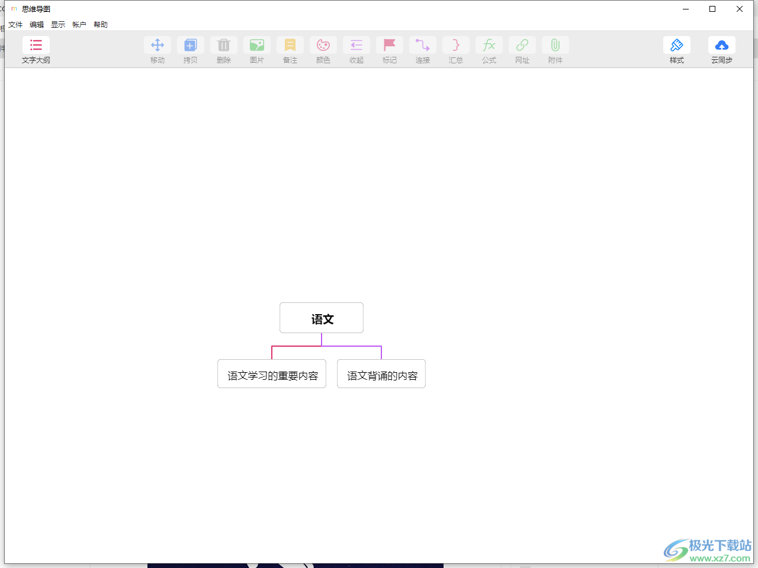Open the 颜色 palette icon
The image size is (758, 568).
tap(323, 46)
